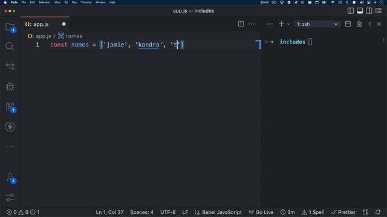This screenshot has height=217, width=387.
Task: Click the terminal scrollbar
Action: (383, 40)
